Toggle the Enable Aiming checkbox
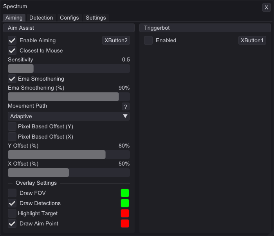The width and height of the screenshot is (274, 236). 12,40
